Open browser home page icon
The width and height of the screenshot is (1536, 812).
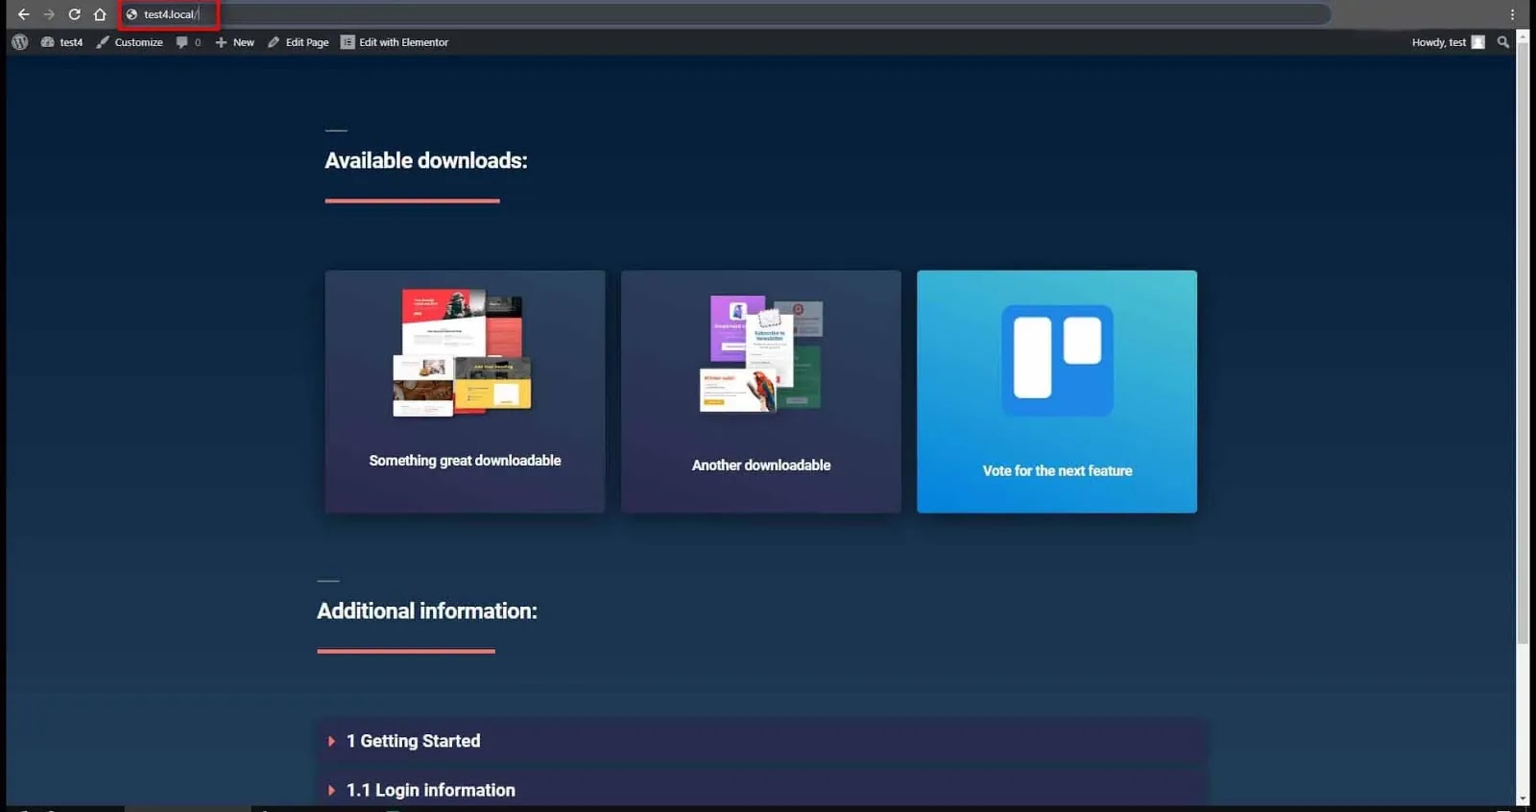[x=100, y=14]
